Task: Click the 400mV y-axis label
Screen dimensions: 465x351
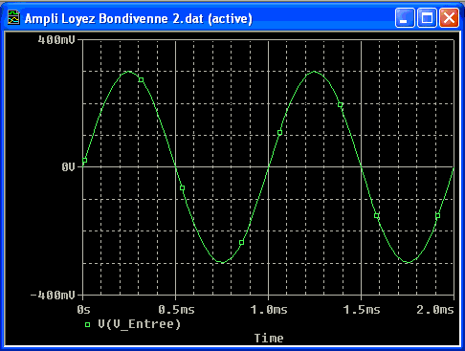Action: [56, 40]
